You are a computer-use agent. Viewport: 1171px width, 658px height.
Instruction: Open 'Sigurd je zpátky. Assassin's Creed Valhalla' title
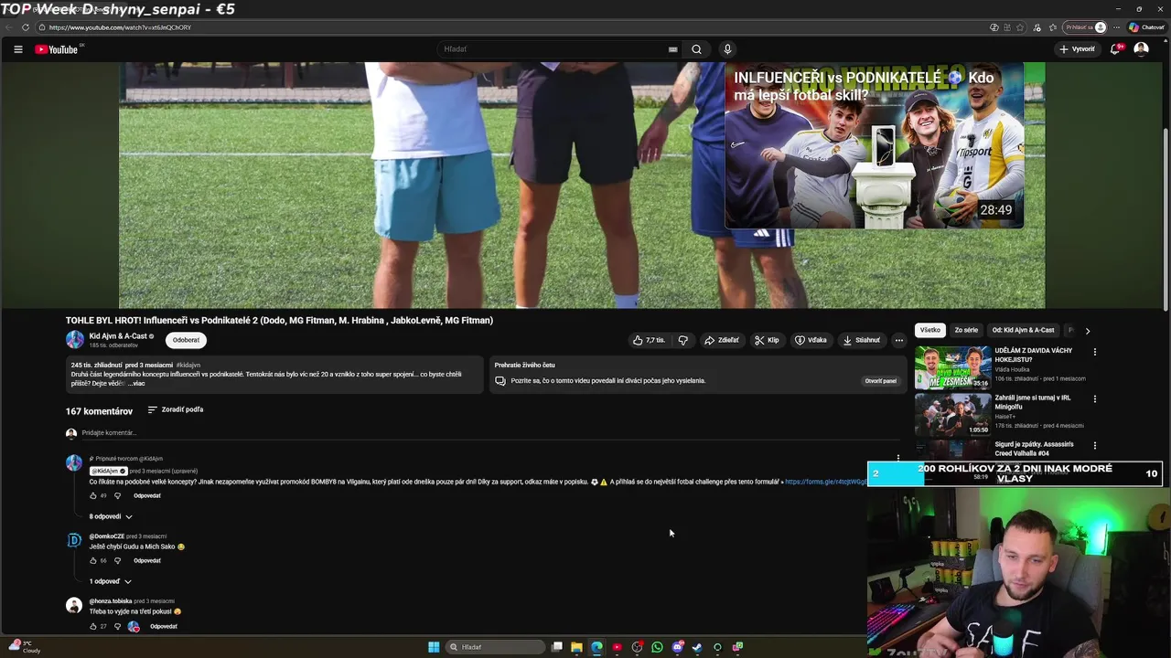[x=1034, y=449]
